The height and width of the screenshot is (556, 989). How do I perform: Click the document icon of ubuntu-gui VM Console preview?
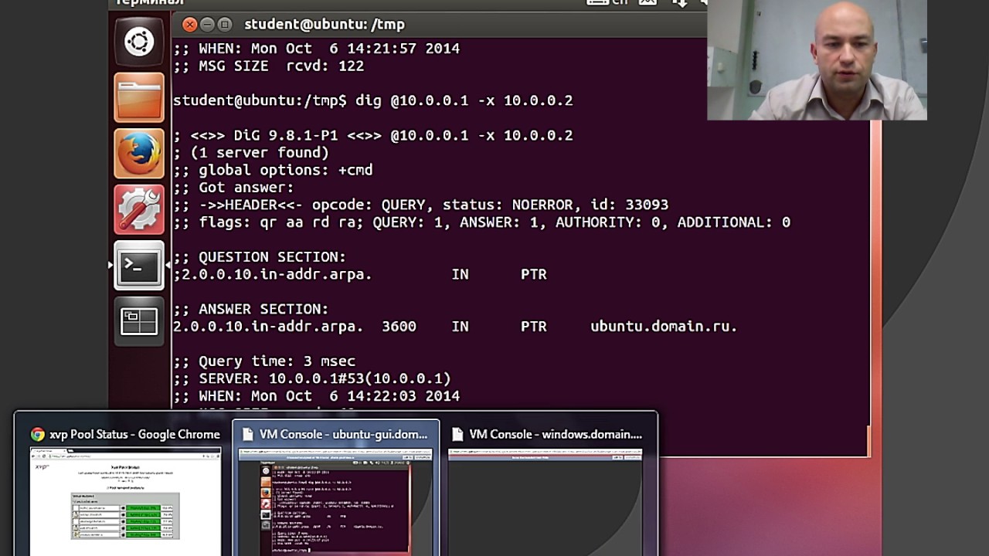click(247, 434)
